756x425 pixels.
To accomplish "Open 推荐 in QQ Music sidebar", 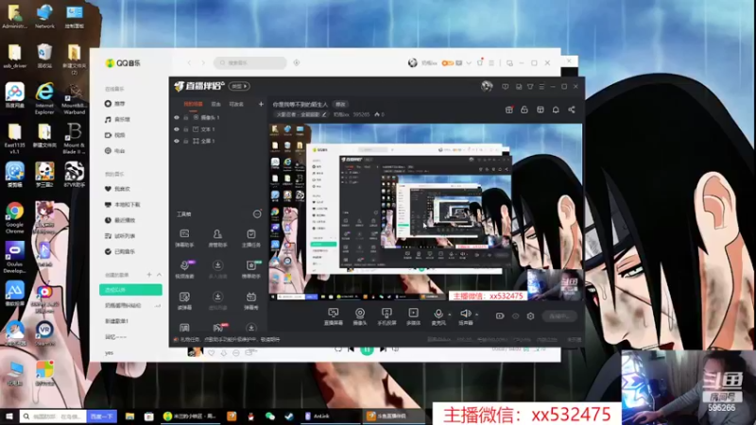I will (x=115, y=104).
